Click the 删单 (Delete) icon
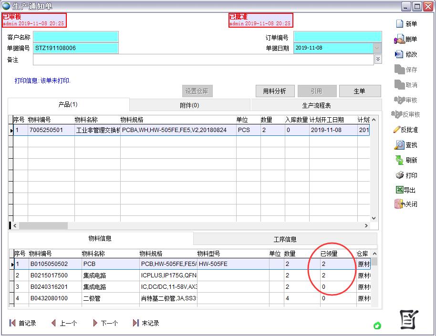 point(399,40)
